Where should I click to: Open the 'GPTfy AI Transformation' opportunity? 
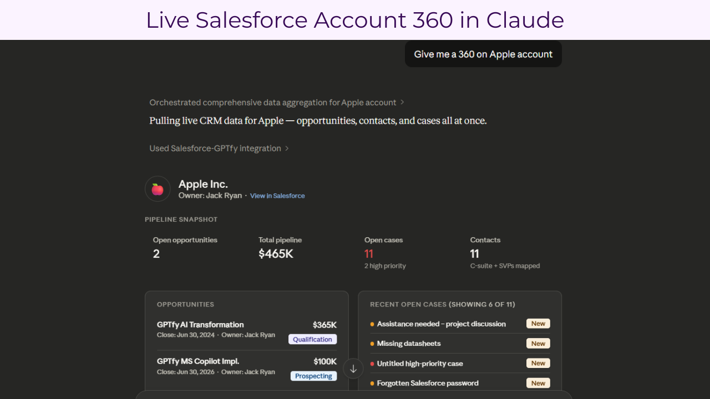[200, 325]
